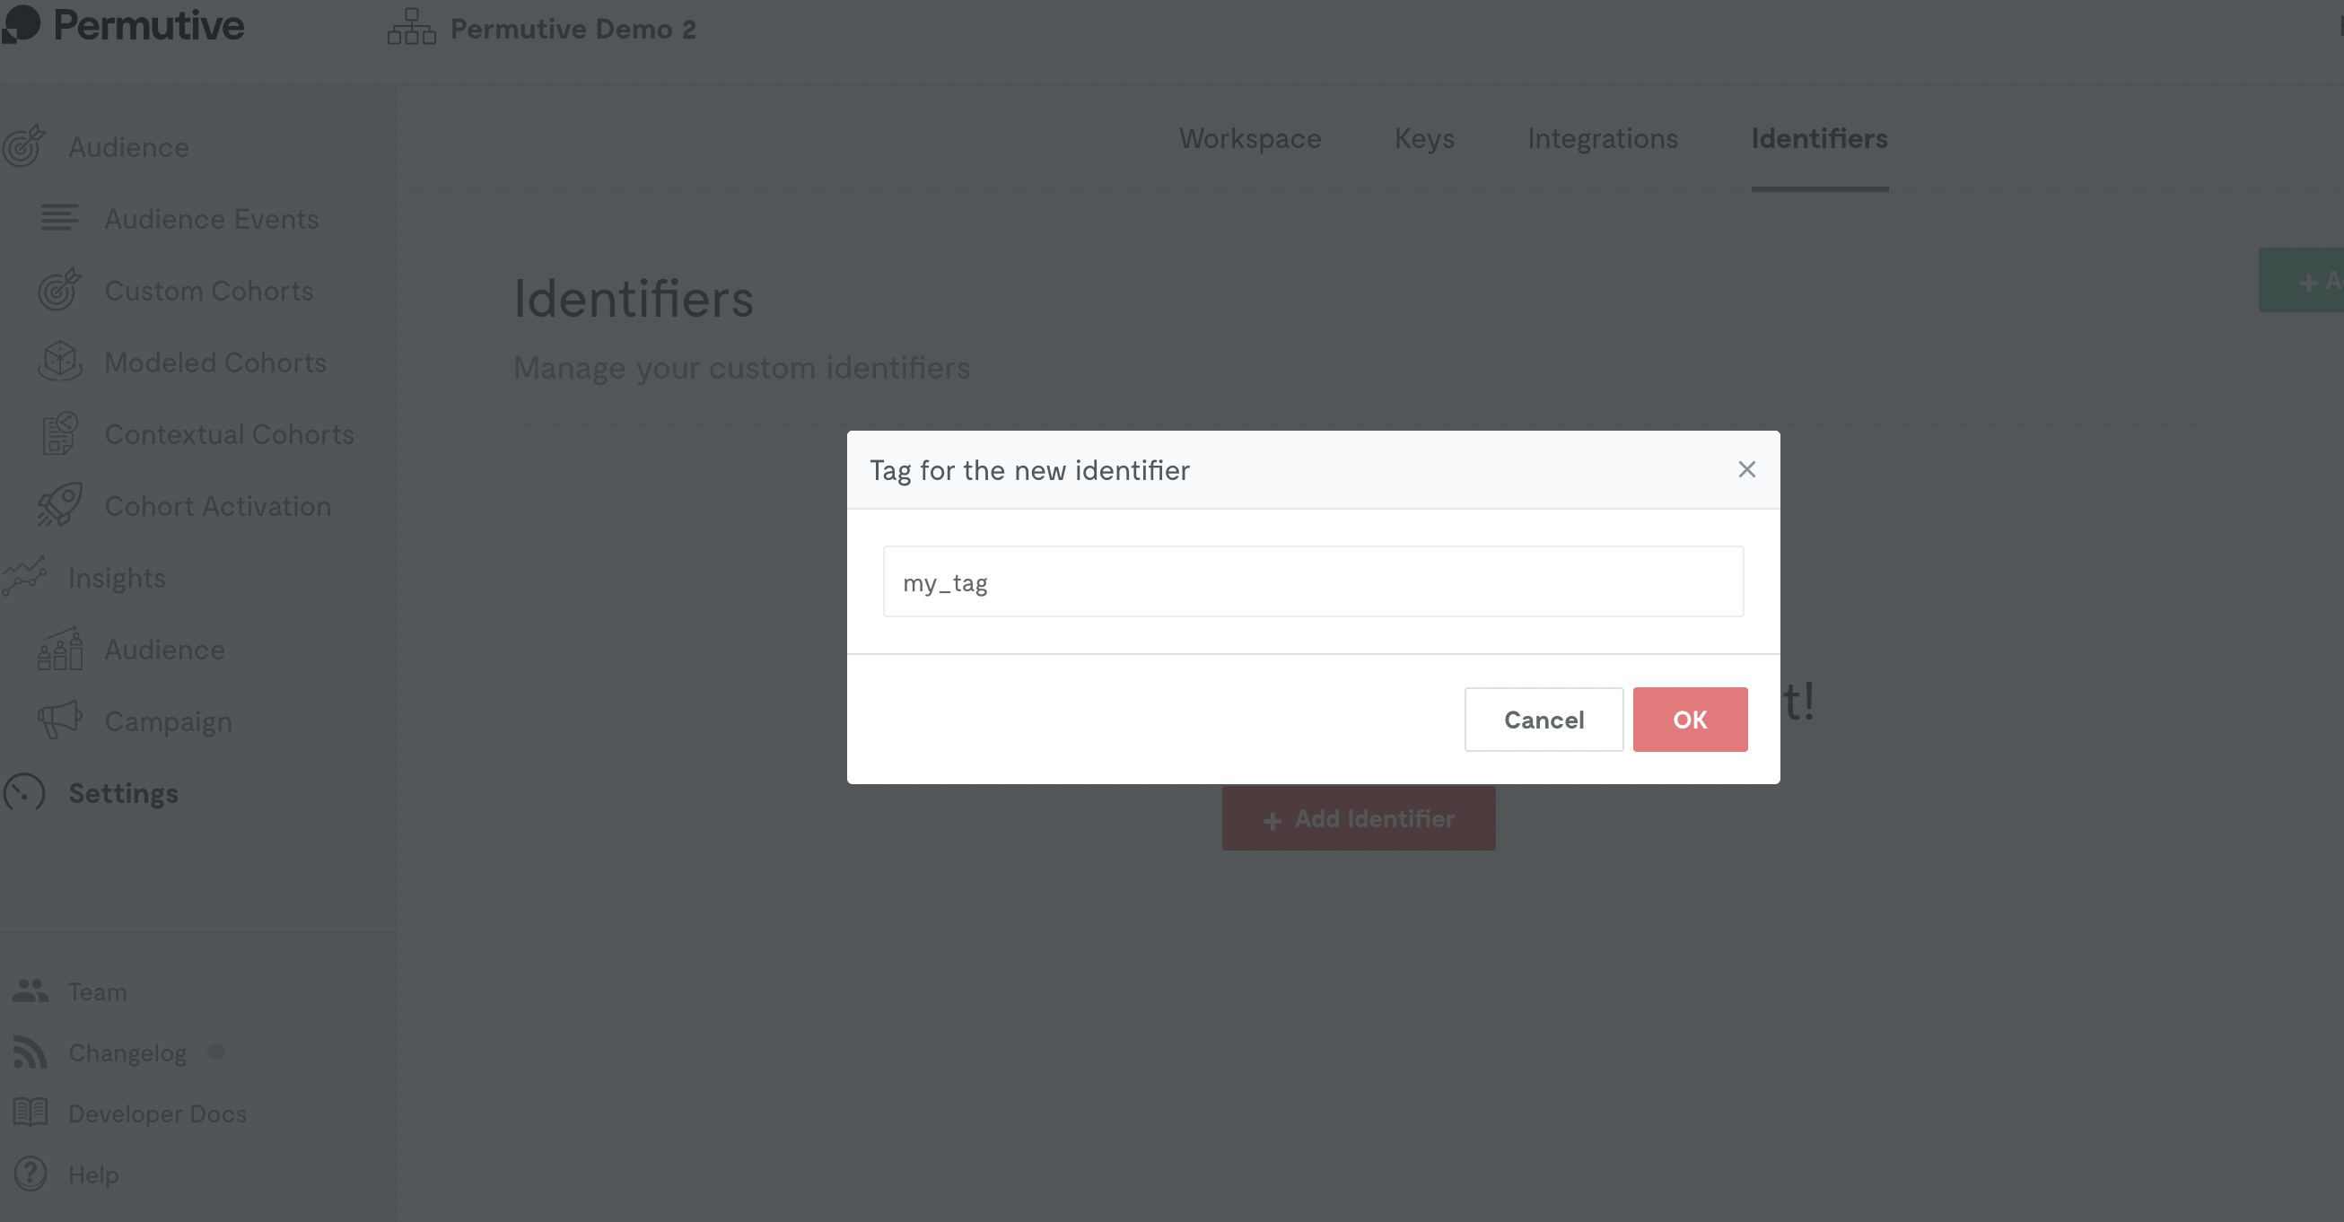2344x1222 pixels.
Task: Click the workspace hierarchy icon near Permutive Demo 2
Action: pos(411,26)
